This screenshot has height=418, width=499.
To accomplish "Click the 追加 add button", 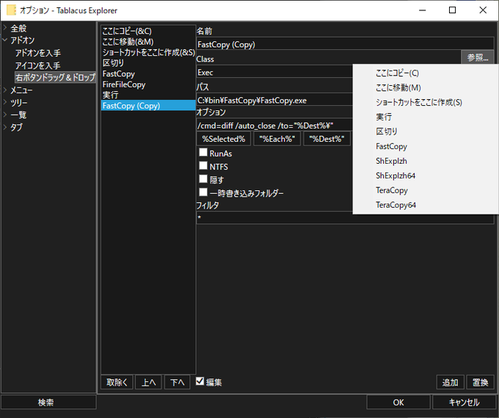I will coord(450,382).
